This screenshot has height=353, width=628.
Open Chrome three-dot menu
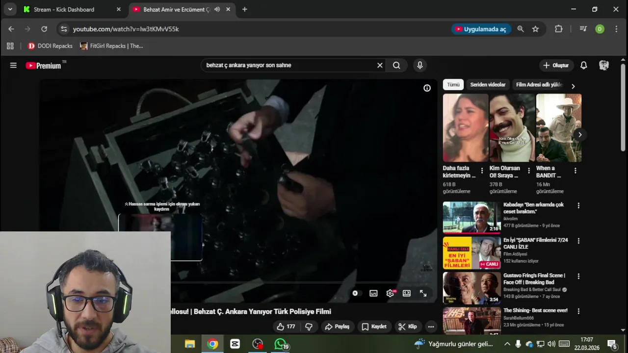[616, 29]
